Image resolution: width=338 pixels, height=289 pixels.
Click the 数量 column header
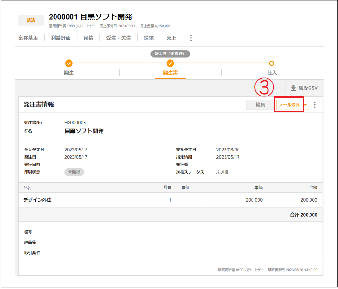pos(167,188)
